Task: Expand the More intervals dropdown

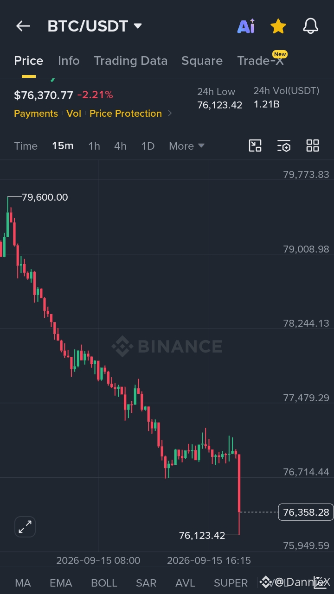Action: pos(186,146)
